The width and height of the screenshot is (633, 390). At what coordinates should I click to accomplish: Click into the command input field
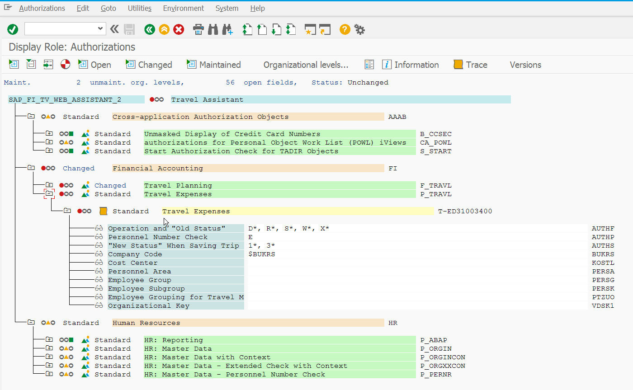(61, 29)
